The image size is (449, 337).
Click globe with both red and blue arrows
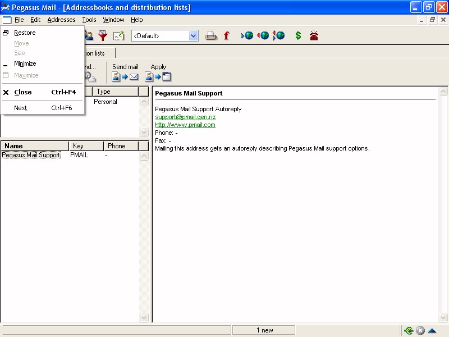click(x=278, y=35)
